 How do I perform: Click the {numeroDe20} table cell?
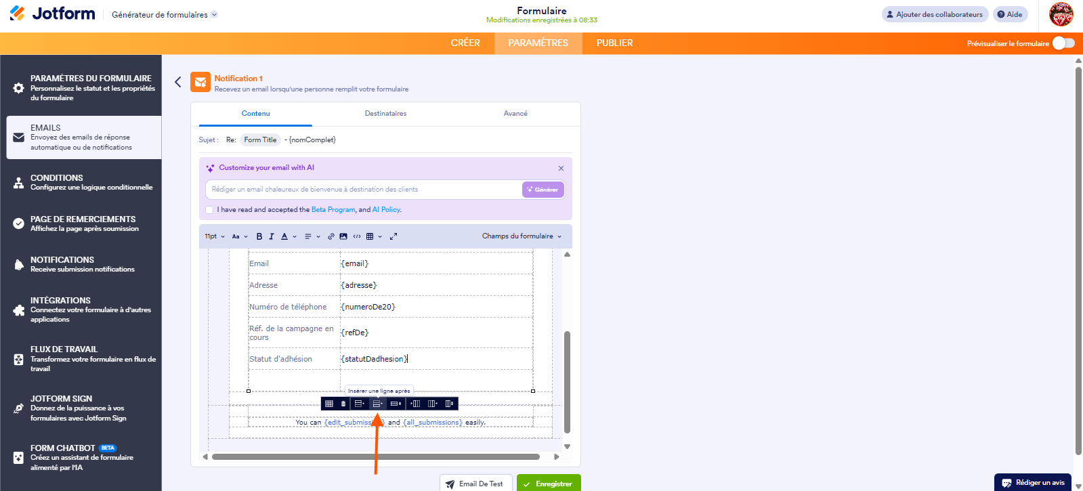[436, 307]
